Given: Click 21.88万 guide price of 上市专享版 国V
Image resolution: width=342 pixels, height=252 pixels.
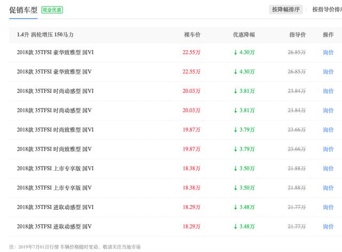Looking at the screenshot, I should (297, 188).
